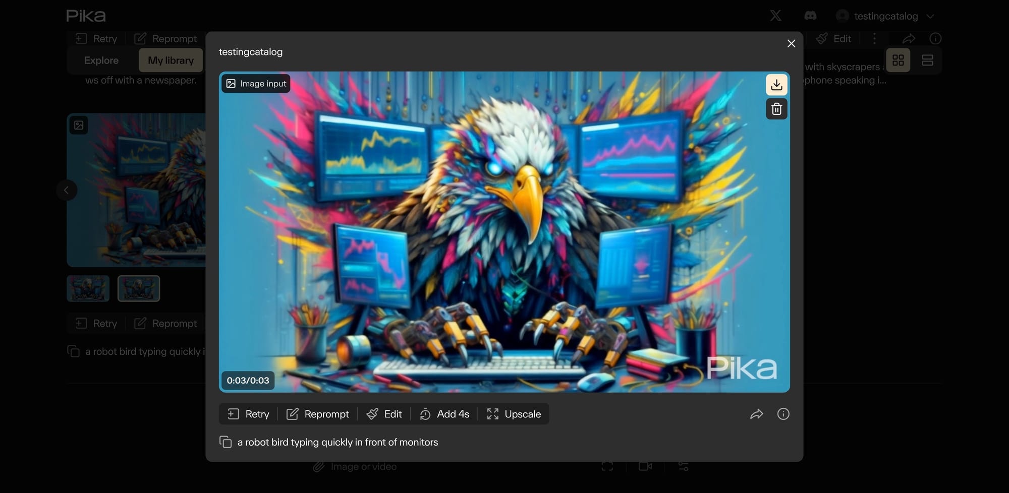This screenshot has height=493, width=1009.
Task: Go to the previous video with the left arrow
Action: [66, 190]
